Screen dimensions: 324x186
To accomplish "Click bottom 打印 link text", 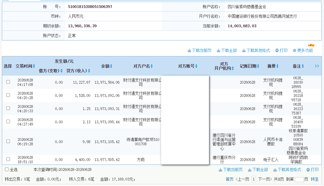I will coord(315,170).
